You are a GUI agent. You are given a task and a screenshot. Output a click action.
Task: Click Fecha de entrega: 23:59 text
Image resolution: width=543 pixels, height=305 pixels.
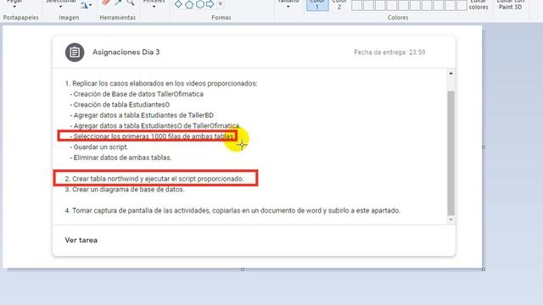(x=389, y=53)
